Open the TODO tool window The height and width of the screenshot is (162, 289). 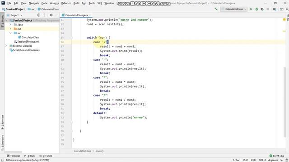46,156
